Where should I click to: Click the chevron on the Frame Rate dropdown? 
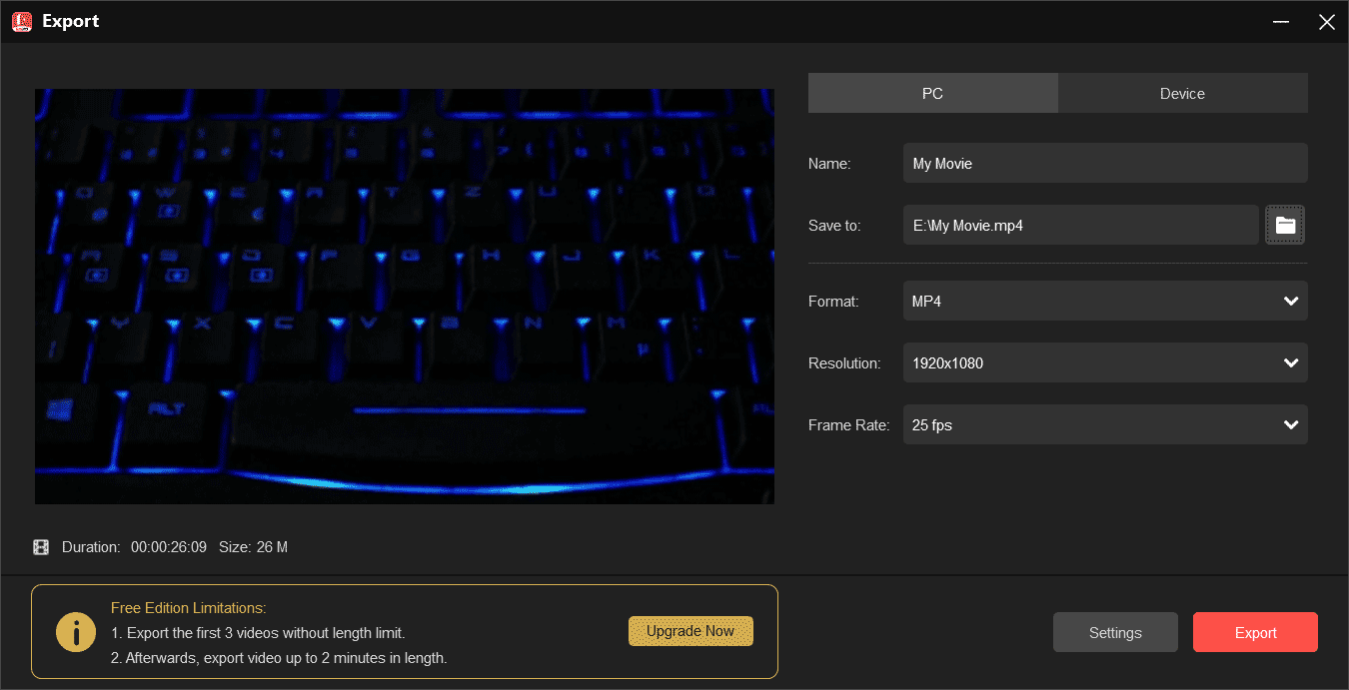point(1290,424)
